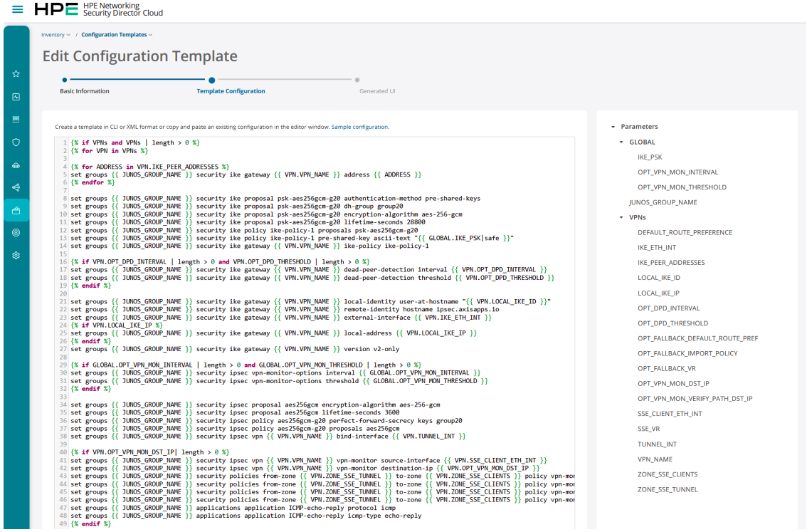The height and width of the screenshot is (532, 807).
Task: Select ZONE_SSE_CLIENTS parameter
Action: (x=668, y=474)
